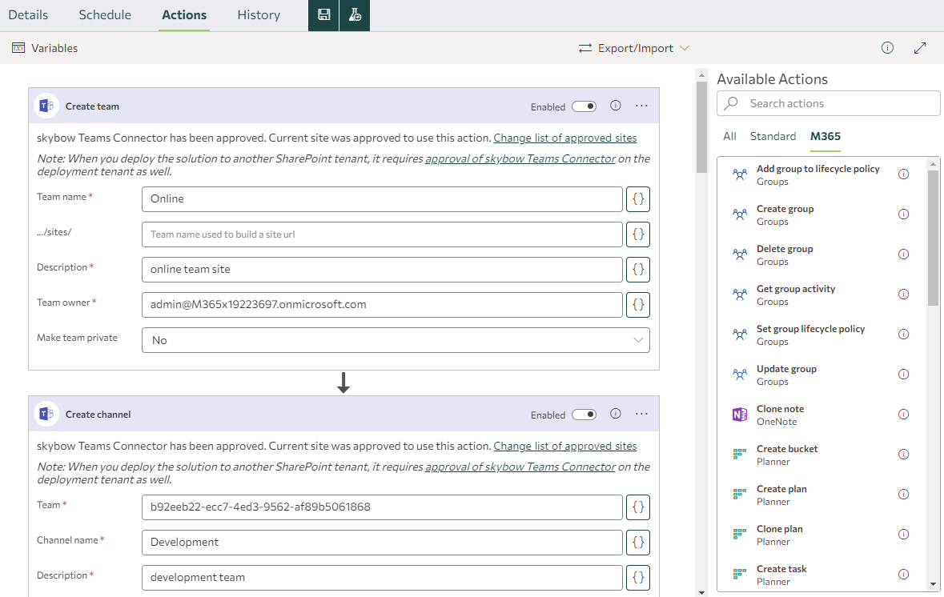Click the Teams icon of Create team action
Viewport: 944px width, 597px height.
[x=46, y=106]
